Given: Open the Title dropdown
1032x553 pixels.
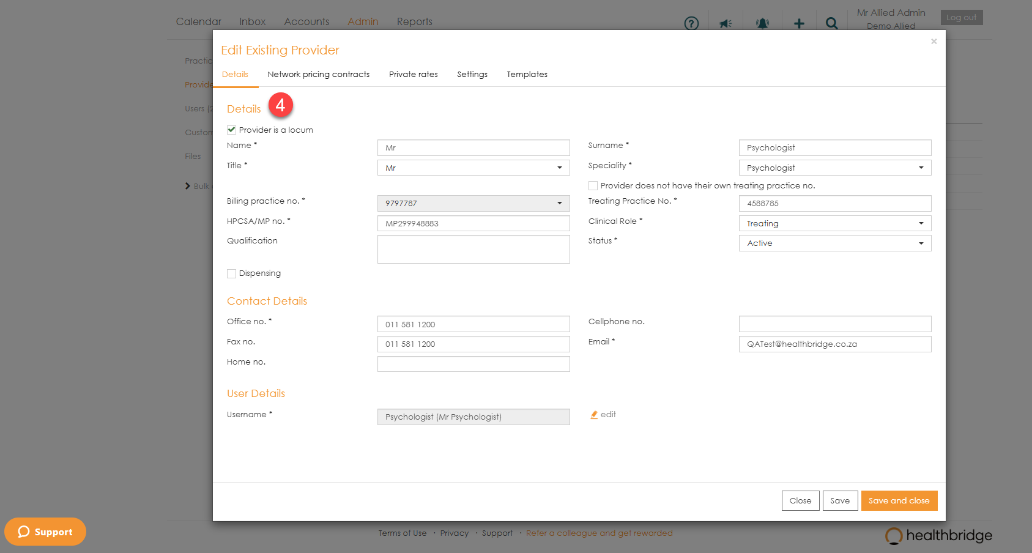Looking at the screenshot, I should tap(473, 168).
